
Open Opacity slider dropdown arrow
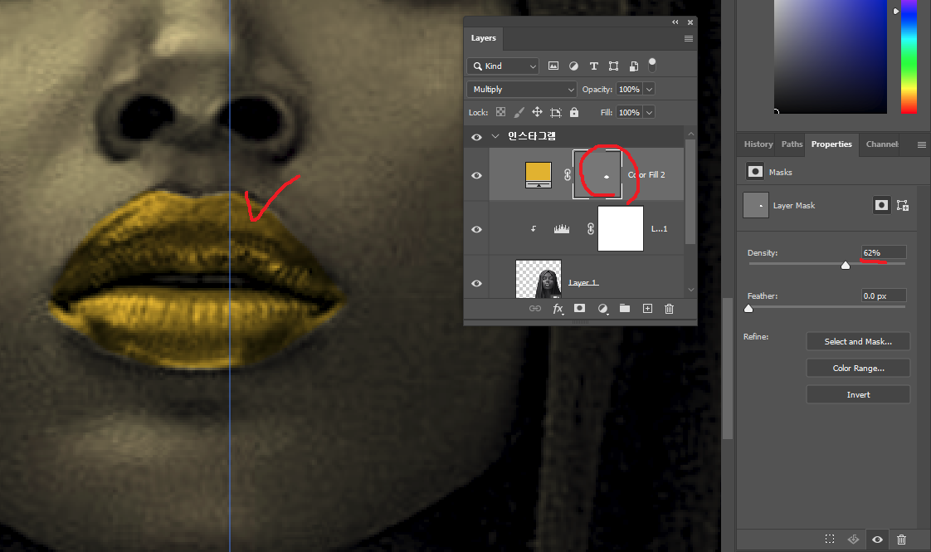[650, 89]
